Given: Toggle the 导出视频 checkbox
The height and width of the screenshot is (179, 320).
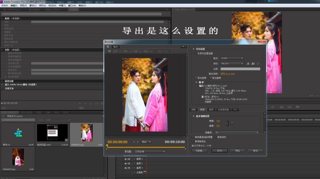Looking at the screenshot, I should coord(196,78).
